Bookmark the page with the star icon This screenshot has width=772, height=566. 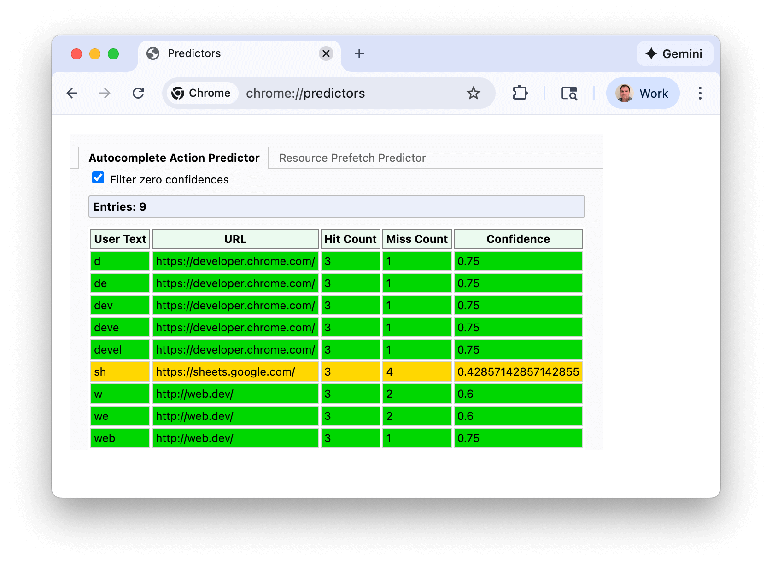point(473,93)
